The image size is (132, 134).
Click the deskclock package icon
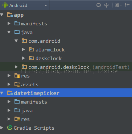click(32, 58)
